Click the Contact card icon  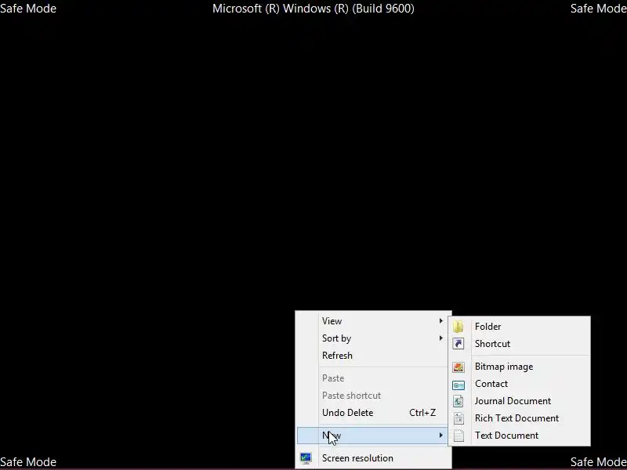pyautogui.click(x=458, y=385)
